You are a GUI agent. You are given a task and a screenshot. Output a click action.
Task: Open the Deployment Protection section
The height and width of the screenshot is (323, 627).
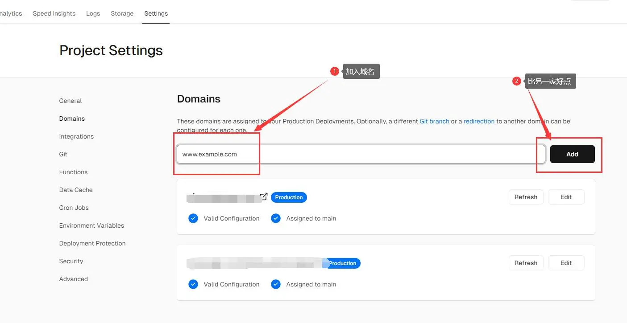coord(92,243)
